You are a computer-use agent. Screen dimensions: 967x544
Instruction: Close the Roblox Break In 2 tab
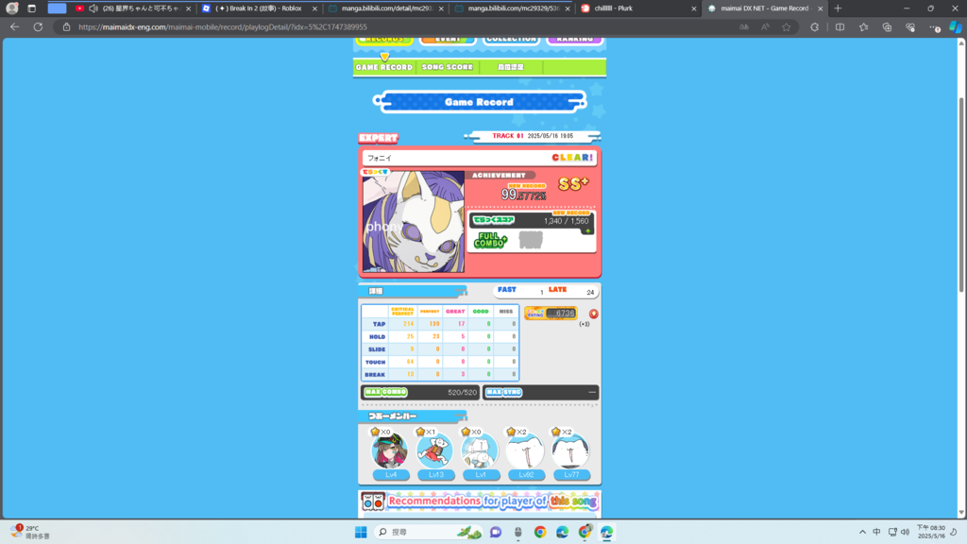pos(314,8)
